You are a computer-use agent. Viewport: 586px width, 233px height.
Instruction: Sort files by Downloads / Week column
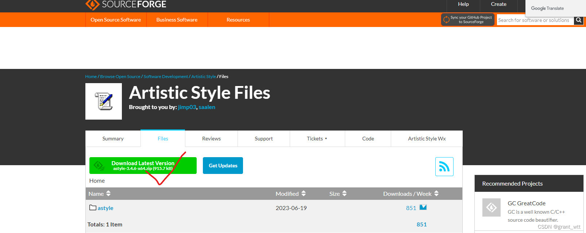411,194
